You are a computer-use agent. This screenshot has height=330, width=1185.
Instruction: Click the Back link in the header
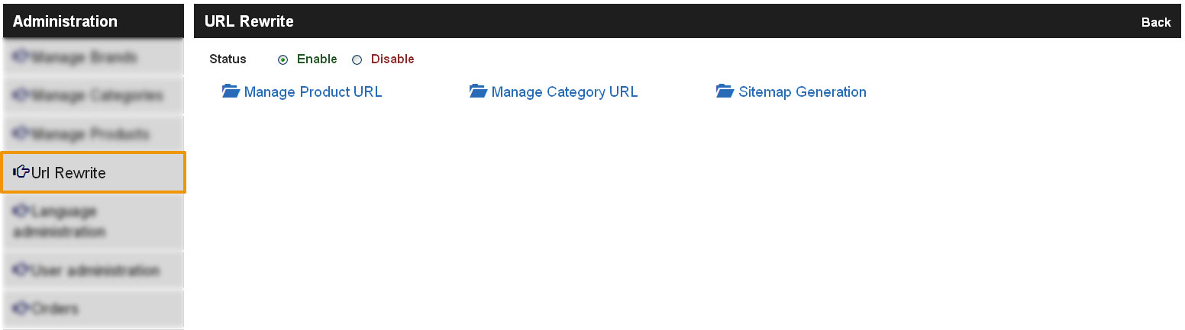1156,22
